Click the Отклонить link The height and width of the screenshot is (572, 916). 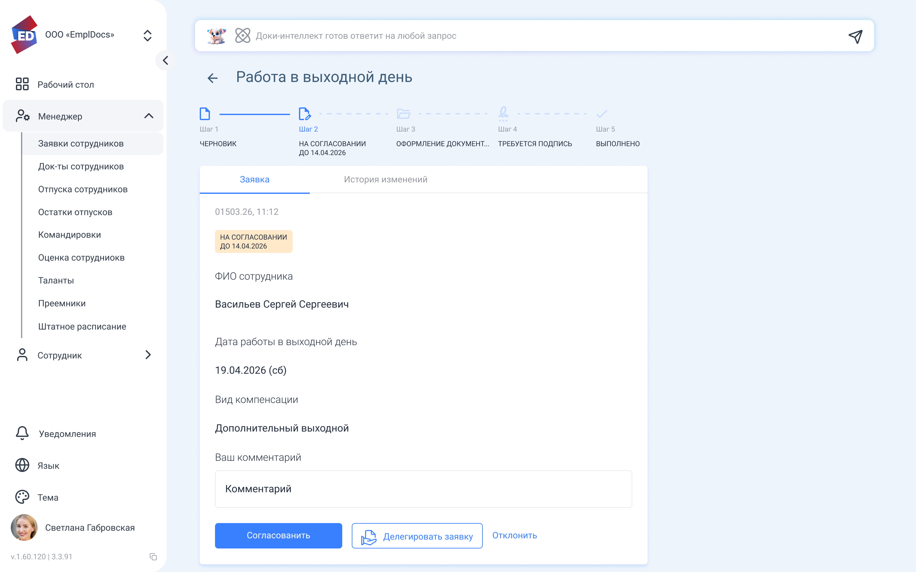point(514,535)
